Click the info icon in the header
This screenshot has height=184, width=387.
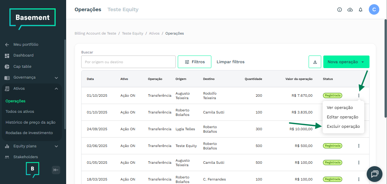pyautogui.click(x=339, y=10)
